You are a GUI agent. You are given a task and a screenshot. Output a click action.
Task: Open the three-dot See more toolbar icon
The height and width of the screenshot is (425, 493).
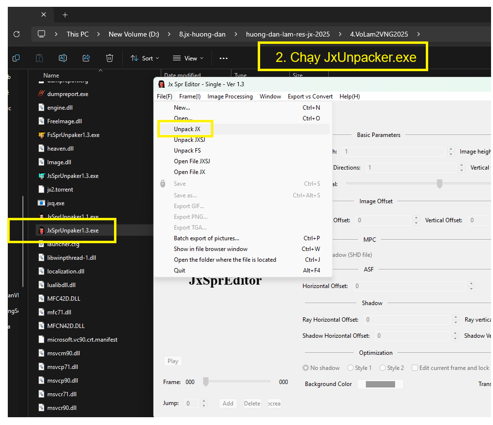click(224, 58)
